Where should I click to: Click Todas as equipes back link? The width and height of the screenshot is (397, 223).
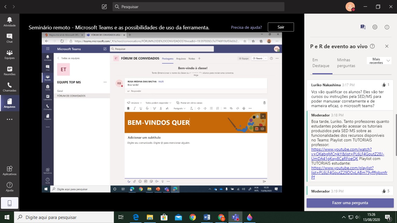point(68,58)
